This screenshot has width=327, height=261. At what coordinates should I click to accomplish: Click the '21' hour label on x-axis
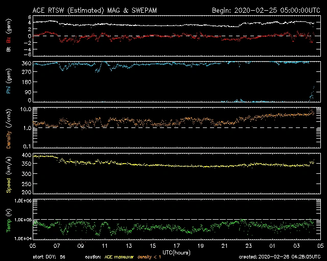tap(225, 246)
